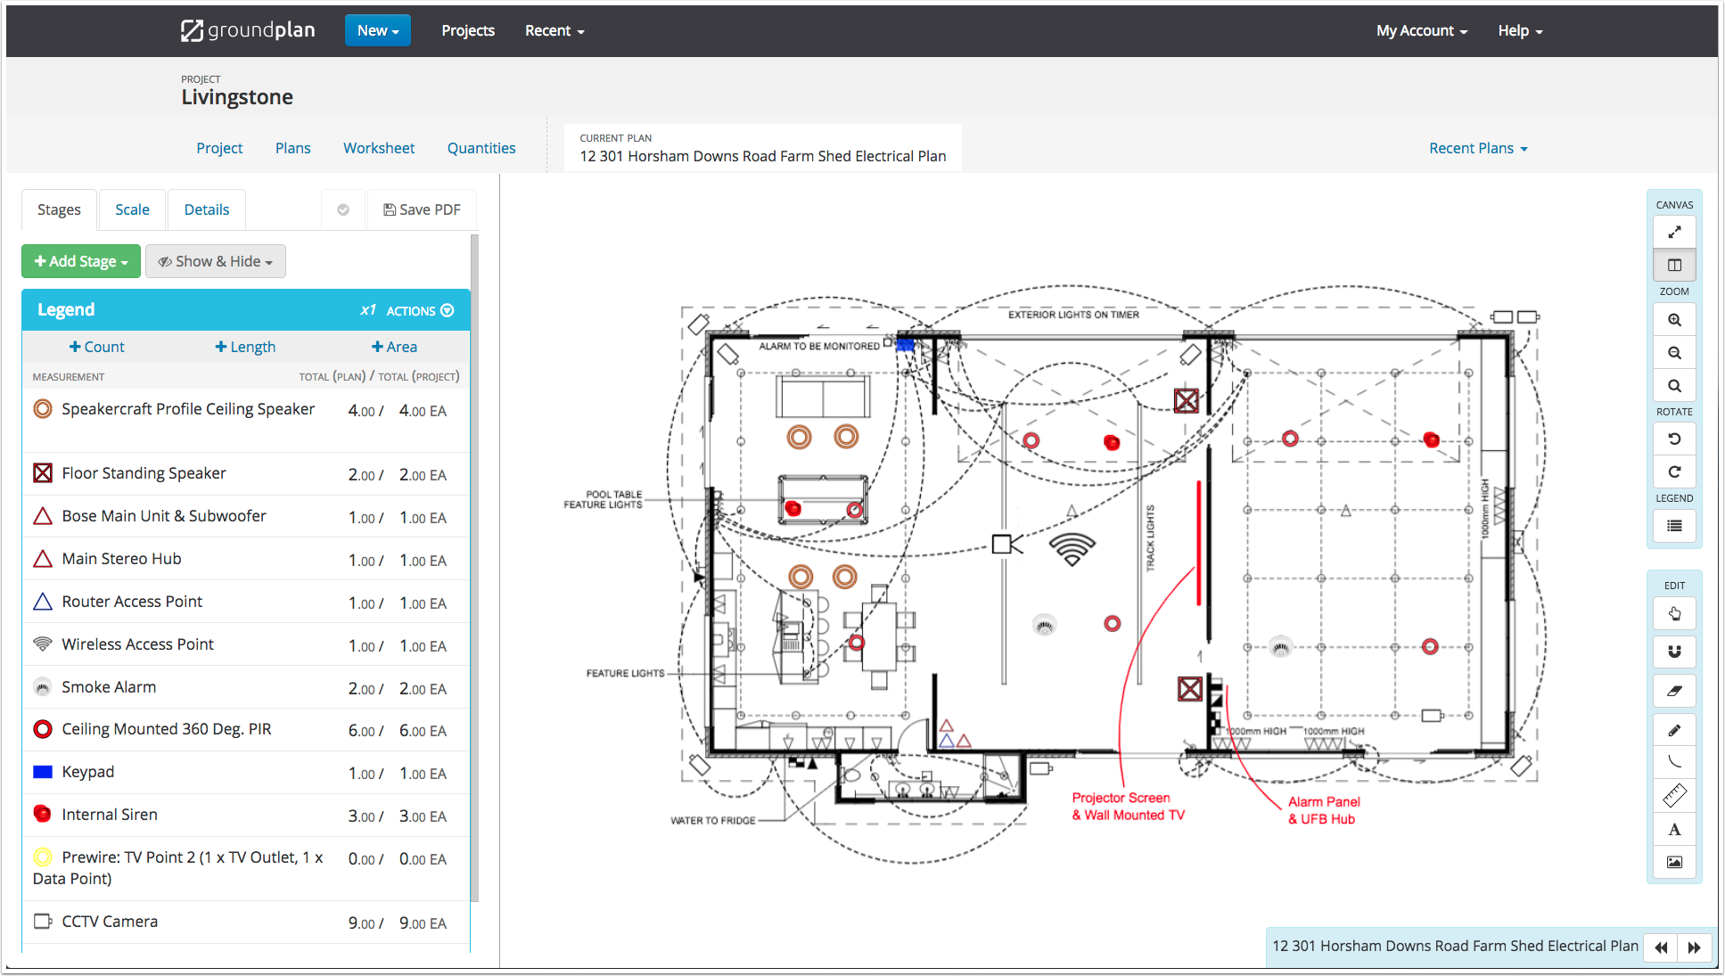Enable the magnet snapping tool
This screenshot has height=976, width=1725.
[x=1674, y=652]
